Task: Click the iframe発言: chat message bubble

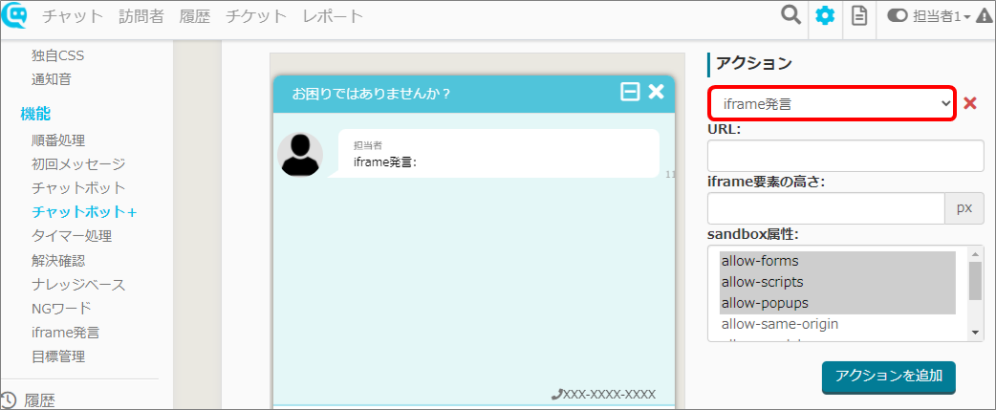Action: tap(498, 154)
